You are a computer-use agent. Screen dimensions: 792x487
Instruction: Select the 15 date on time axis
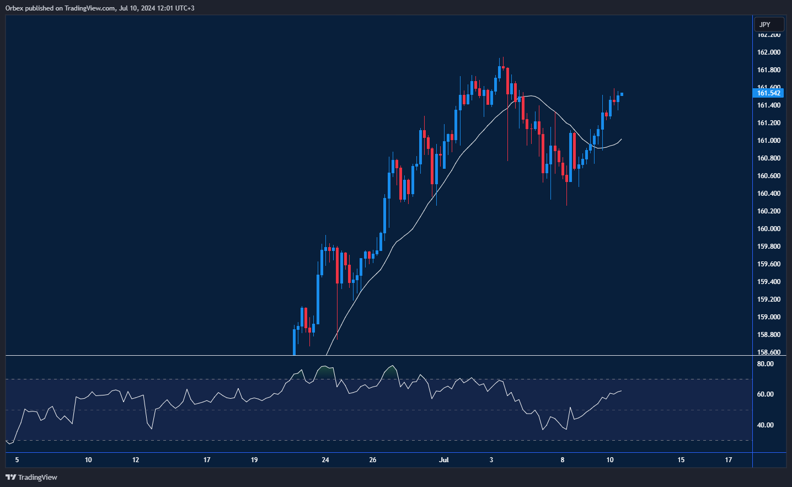(681, 460)
